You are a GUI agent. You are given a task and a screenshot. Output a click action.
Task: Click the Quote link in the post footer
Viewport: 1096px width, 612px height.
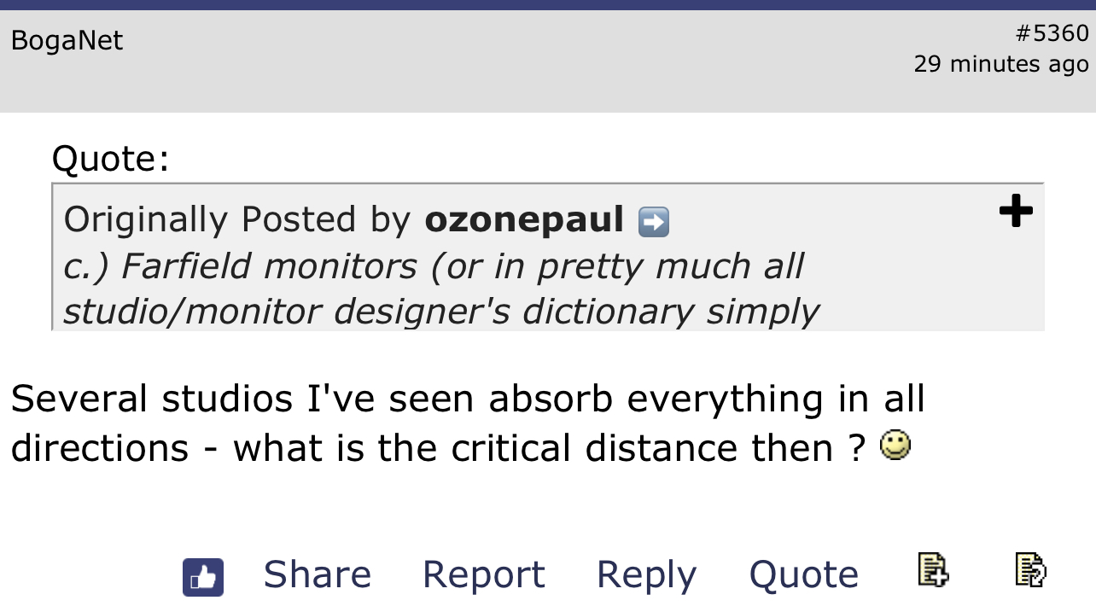803,574
